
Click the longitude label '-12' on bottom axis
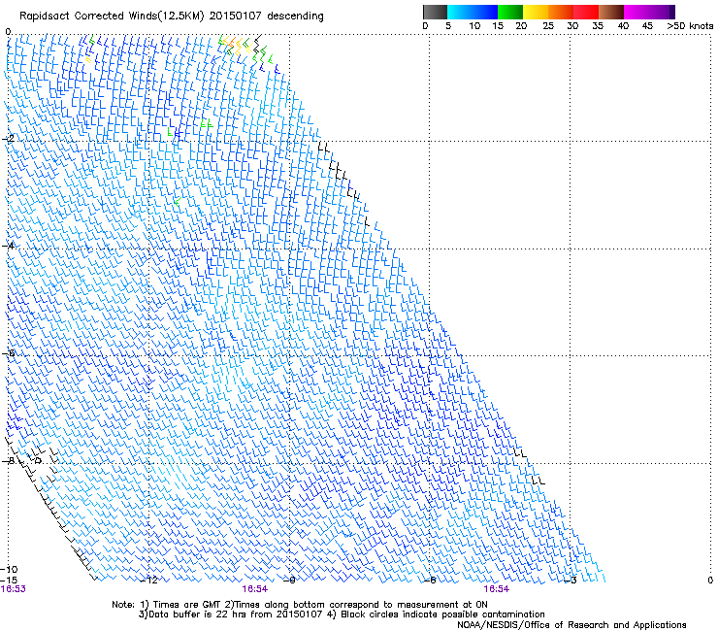click(x=148, y=581)
